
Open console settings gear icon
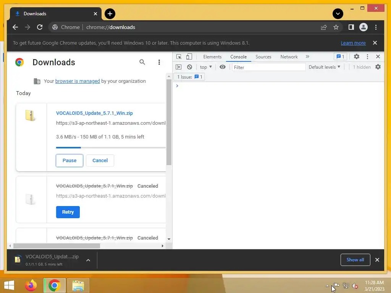pyautogui.click(x=378, y=67)
